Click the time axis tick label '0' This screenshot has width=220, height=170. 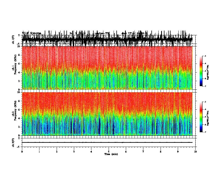point(22,152)
